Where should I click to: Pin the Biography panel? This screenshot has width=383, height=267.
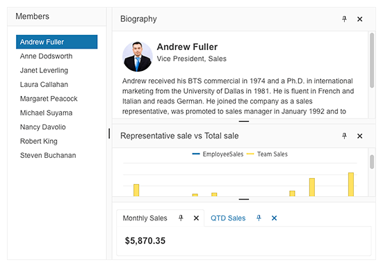tap(344, 19)
